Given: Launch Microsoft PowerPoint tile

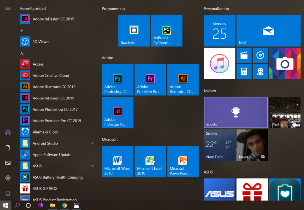Looking at the screenshot, I should tap(183, 161).
